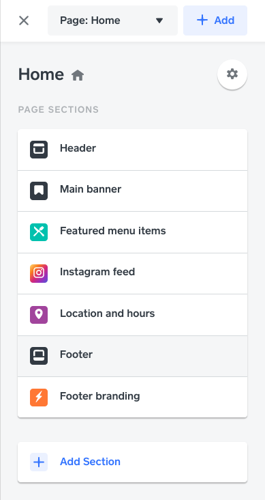Image resolution: width=265 pixels, height=500 pixels.
Task: Click the home icon beside Home title
Action: tap(78, 76)
